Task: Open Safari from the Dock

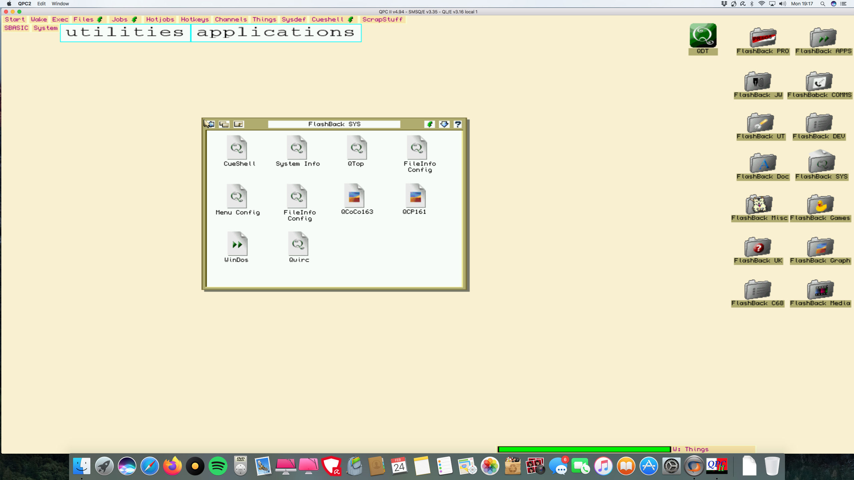Action: tap(150, 466)
